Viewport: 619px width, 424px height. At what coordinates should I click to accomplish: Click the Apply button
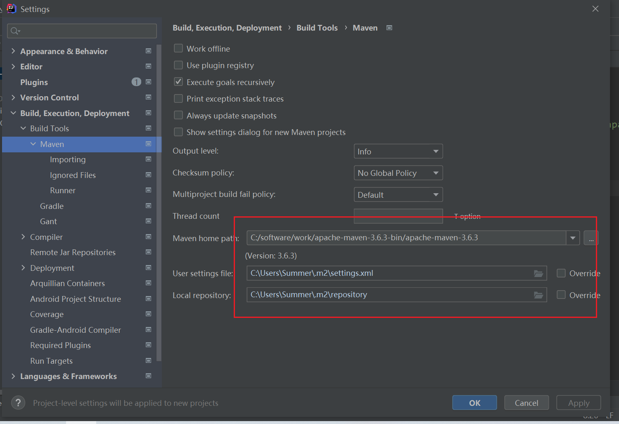click(x=579, y=403)
